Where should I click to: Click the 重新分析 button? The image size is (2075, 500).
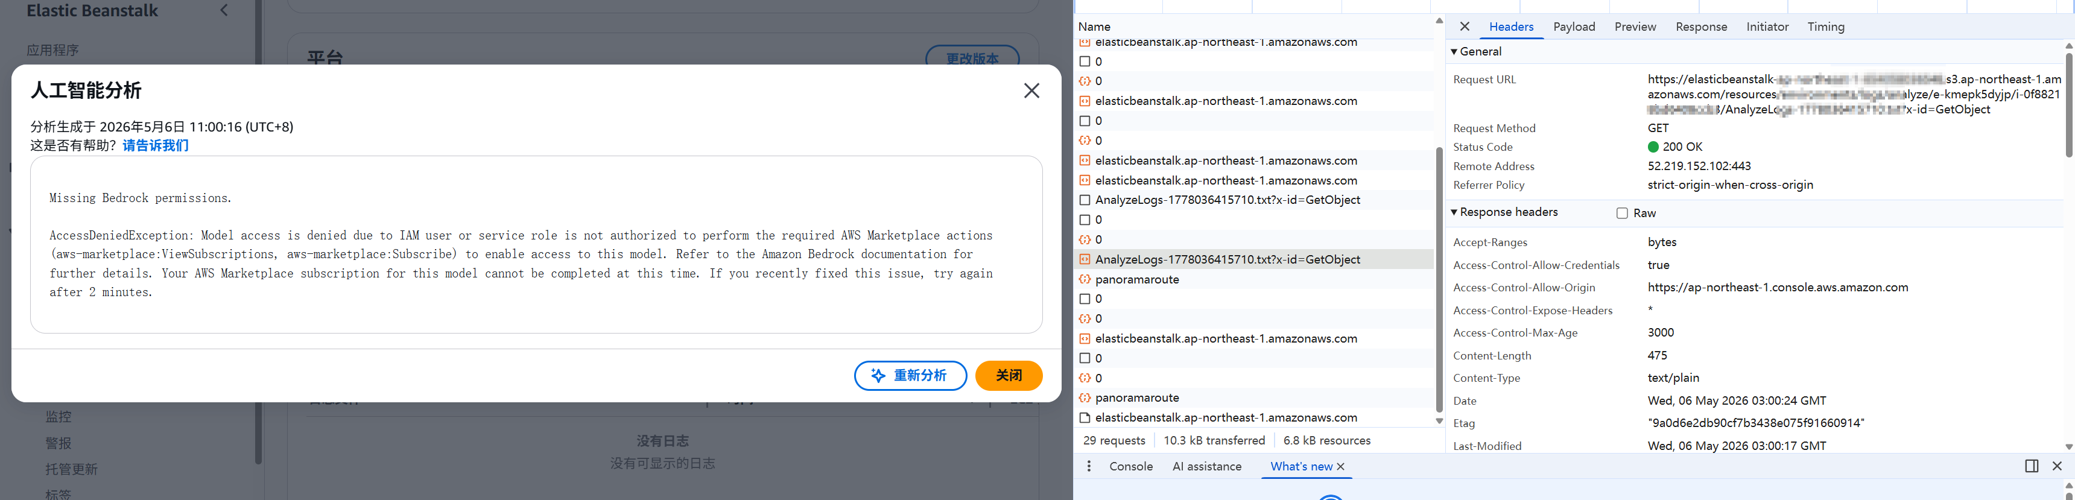910,376
